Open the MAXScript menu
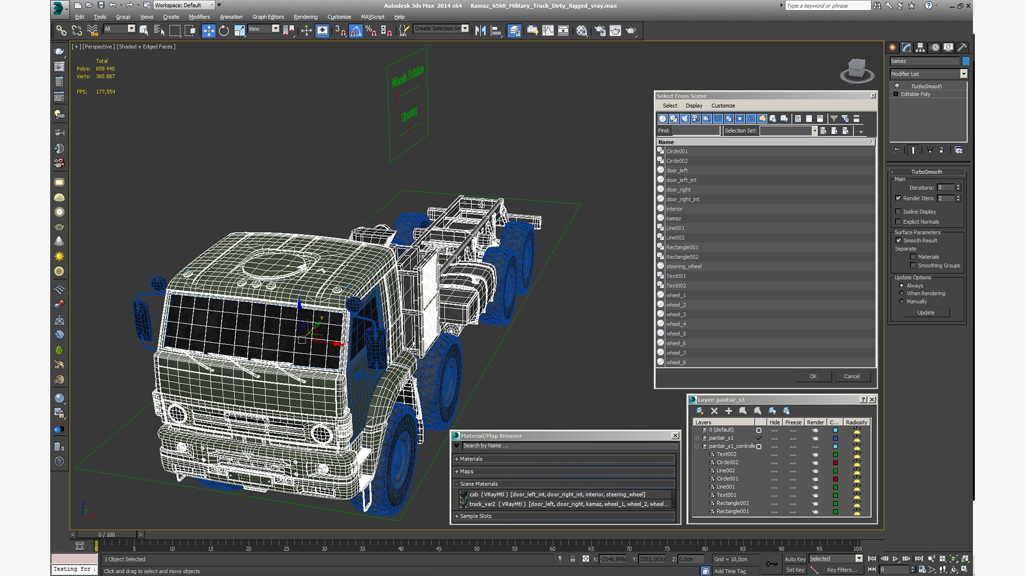This screenshot has width=1025, height=576. point(373,17)
